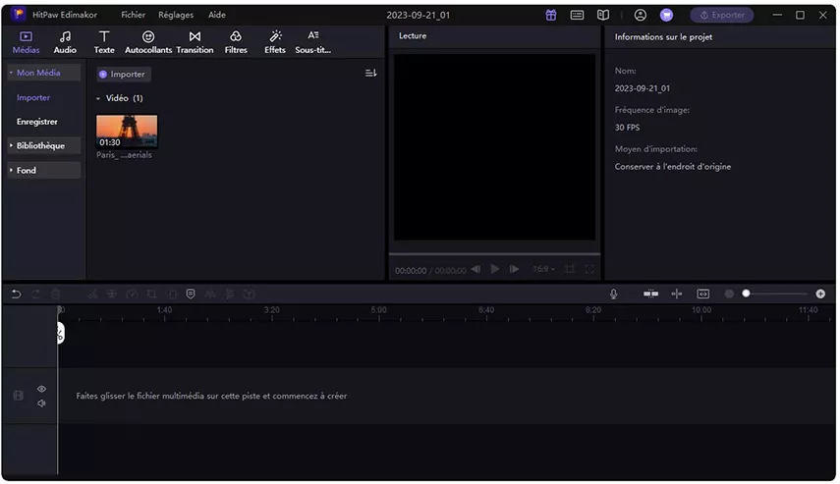Open the user guide book icon
840x484 pixels.
tap(603, 15)
